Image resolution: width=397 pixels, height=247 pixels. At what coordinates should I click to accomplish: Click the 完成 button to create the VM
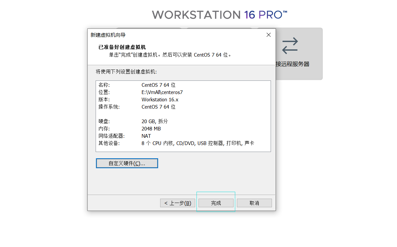pos(216,203)
